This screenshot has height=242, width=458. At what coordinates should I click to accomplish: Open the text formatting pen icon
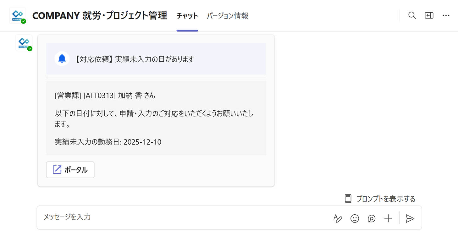click(x=338, y=218)
